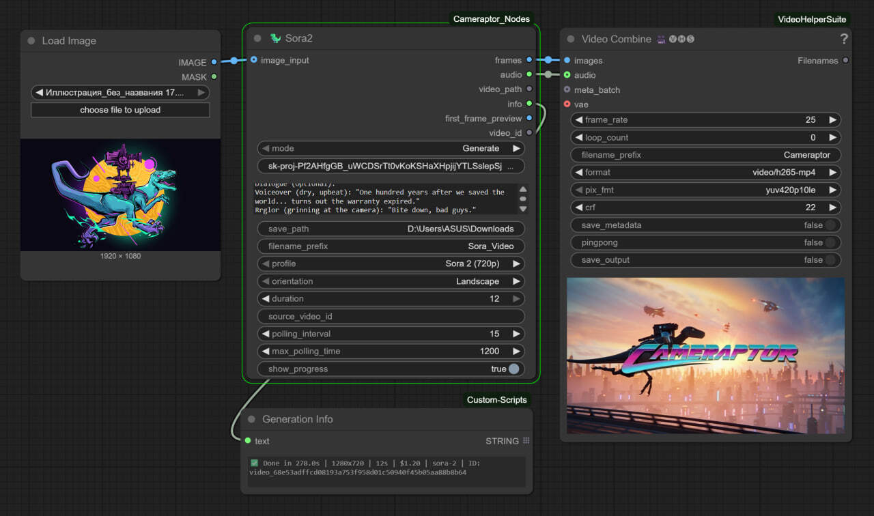The height and width of the screenshot is (516, 874).
Task: Click the Cameraptor_Nodes group label
Action: [491, 19]
